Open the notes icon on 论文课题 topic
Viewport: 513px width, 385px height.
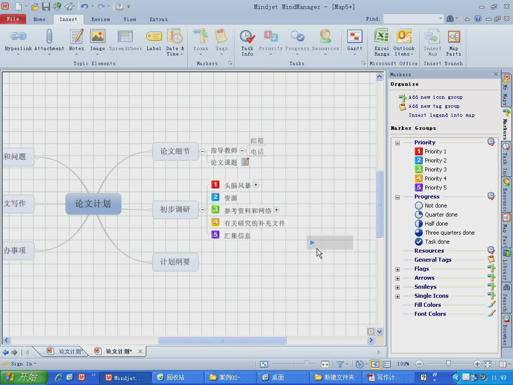[245, 162]
